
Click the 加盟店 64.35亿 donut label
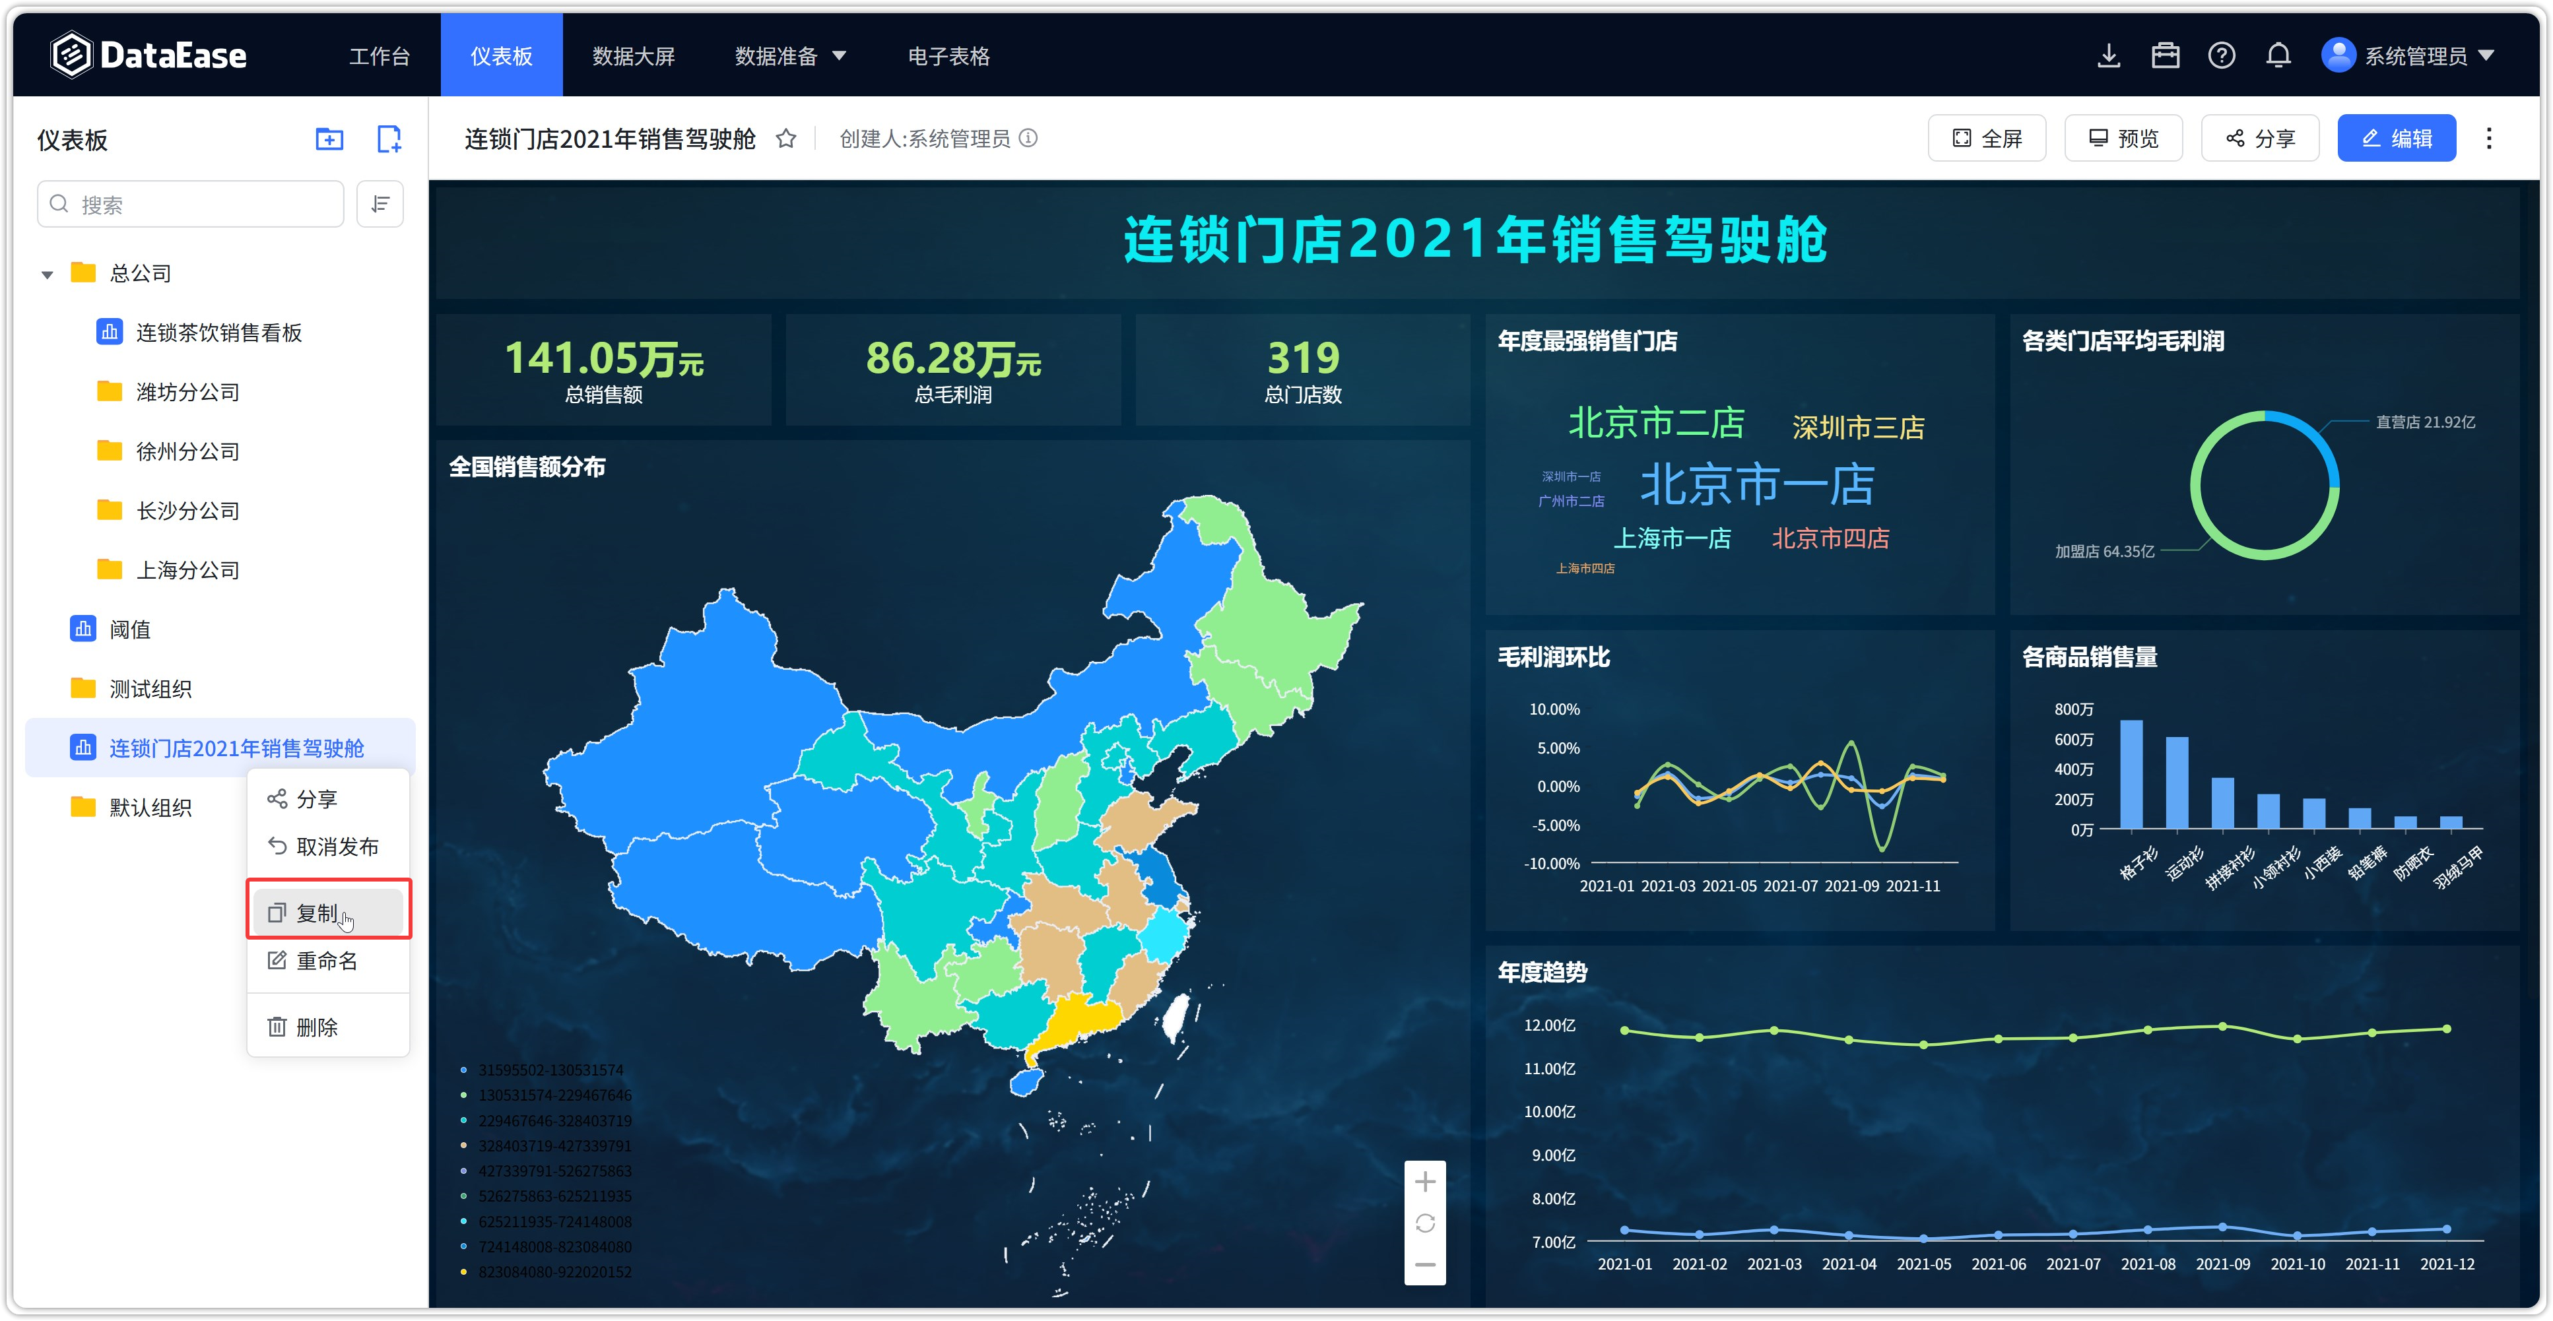(x=2104, y=551)
